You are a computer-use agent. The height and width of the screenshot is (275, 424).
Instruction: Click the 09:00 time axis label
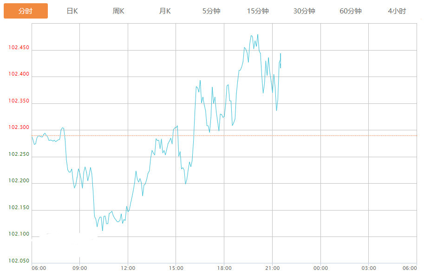click(x=80, y=268)
